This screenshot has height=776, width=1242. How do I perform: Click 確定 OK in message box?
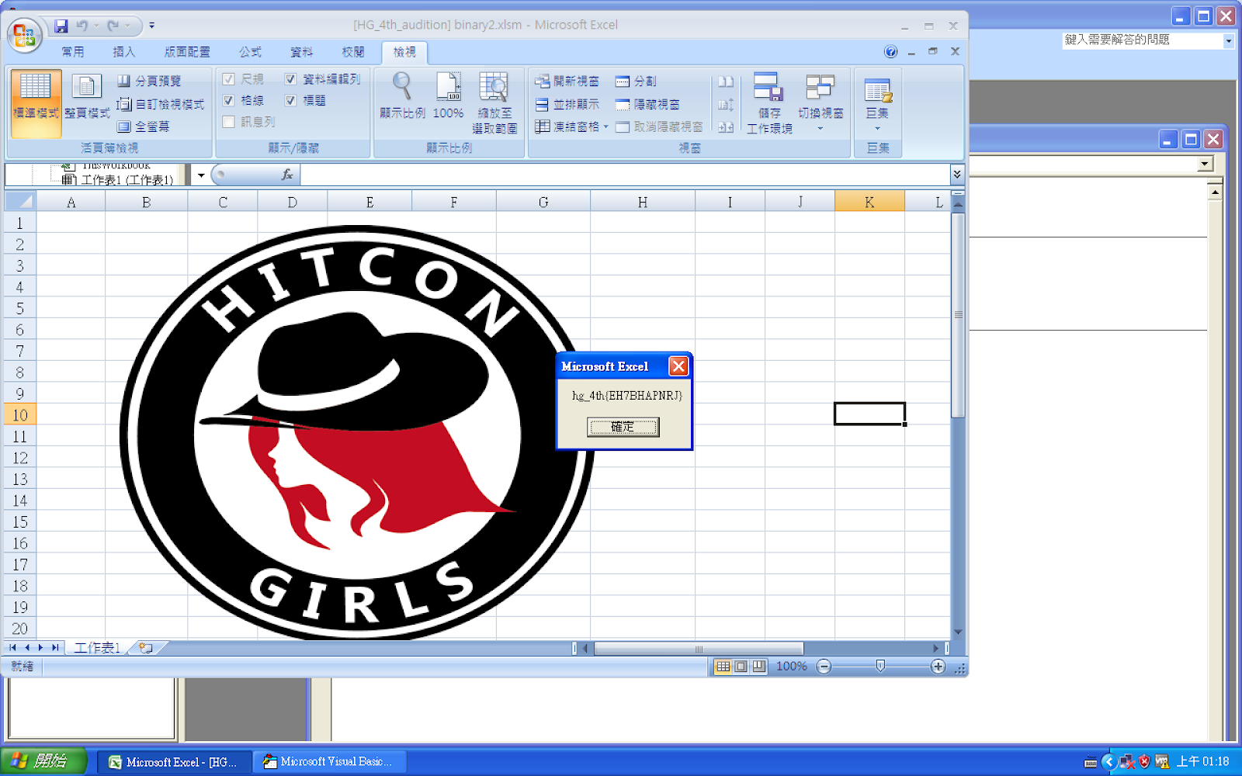point(623,427)
